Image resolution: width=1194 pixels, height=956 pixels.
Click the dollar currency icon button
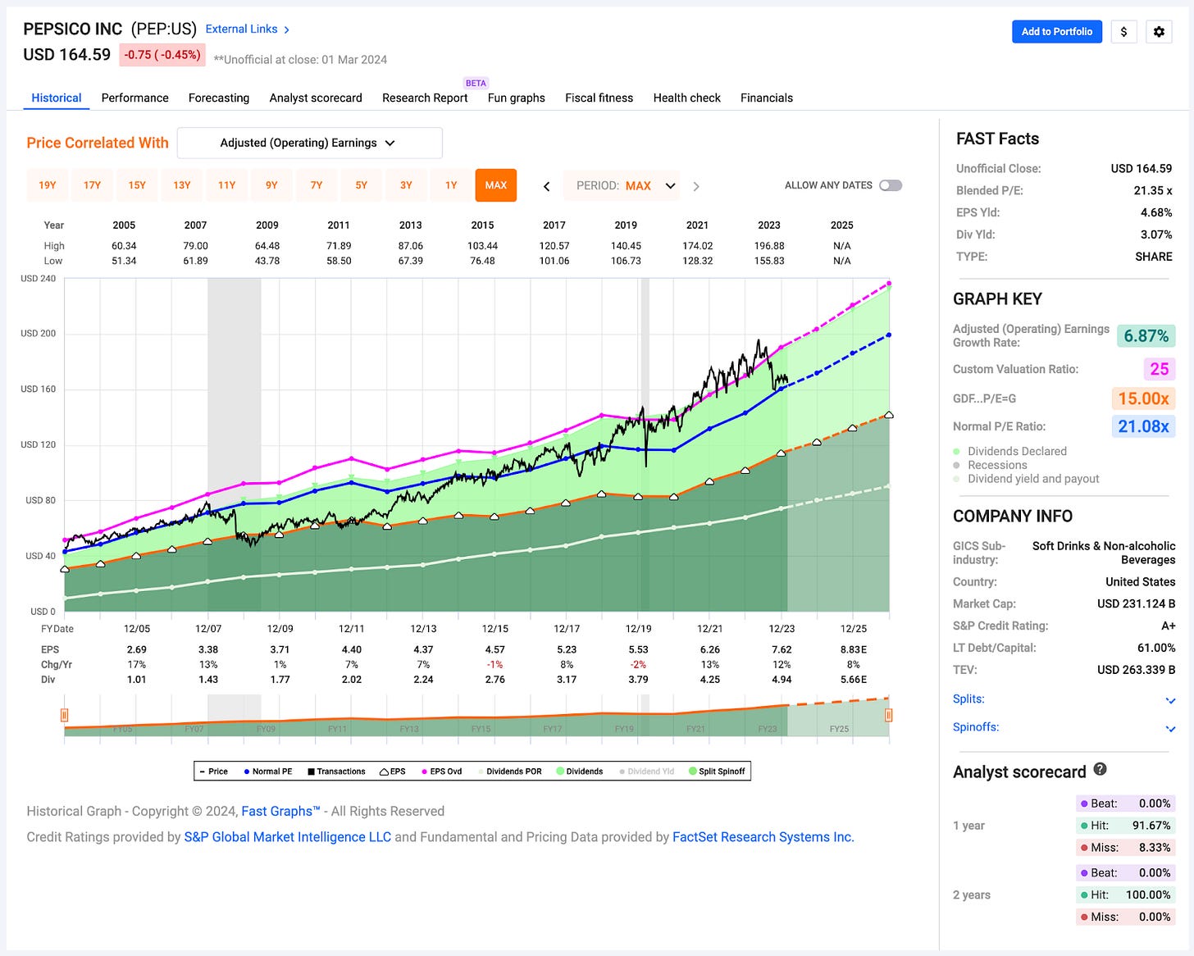point(1123,31)
